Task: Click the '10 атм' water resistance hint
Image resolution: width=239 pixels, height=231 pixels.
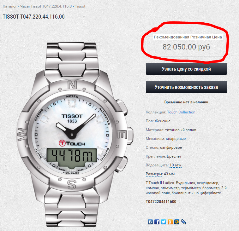Action: 176,165
